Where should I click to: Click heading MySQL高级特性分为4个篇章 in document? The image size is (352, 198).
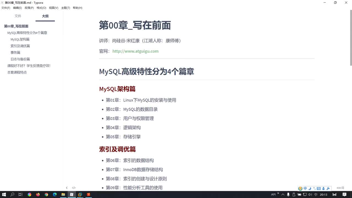click(147, 71)
